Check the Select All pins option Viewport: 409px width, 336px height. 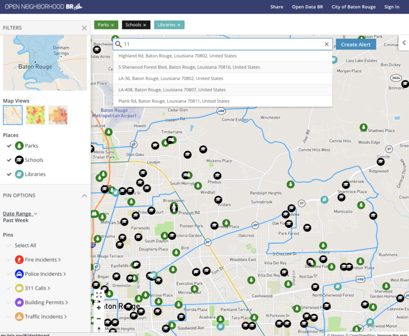pos(9,245)
